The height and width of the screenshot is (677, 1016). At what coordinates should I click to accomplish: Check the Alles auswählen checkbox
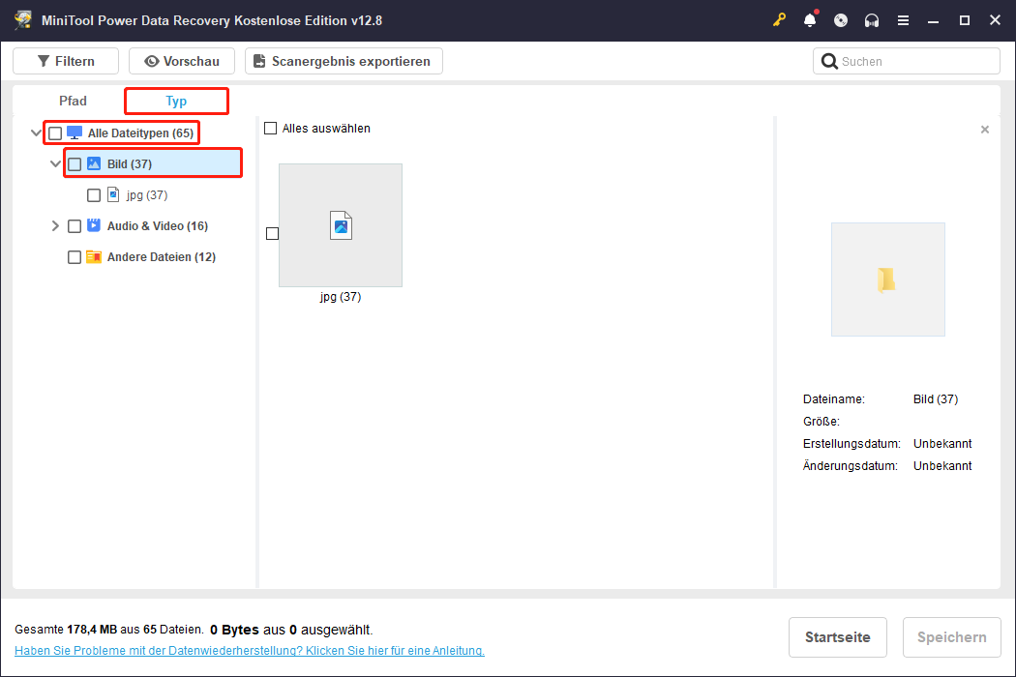(269, 128)
